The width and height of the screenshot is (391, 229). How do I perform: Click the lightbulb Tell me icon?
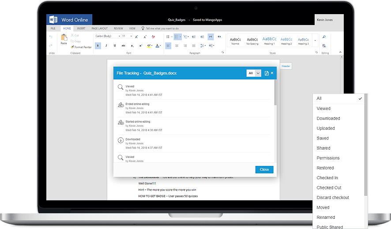(143, 28)
